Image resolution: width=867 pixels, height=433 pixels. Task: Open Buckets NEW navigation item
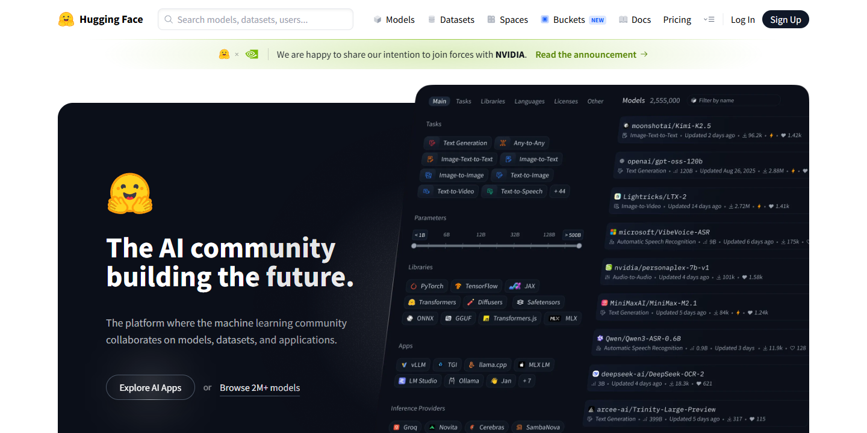pyautogui.click(x=573, y=19)
